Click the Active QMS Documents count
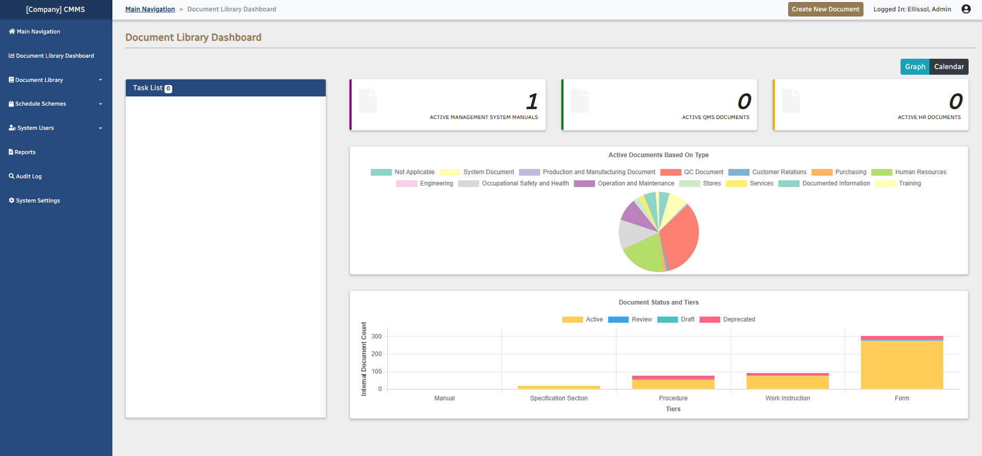The width and height of the screenshot is (982, 456). pyautogui.click(x=744, y=101)
